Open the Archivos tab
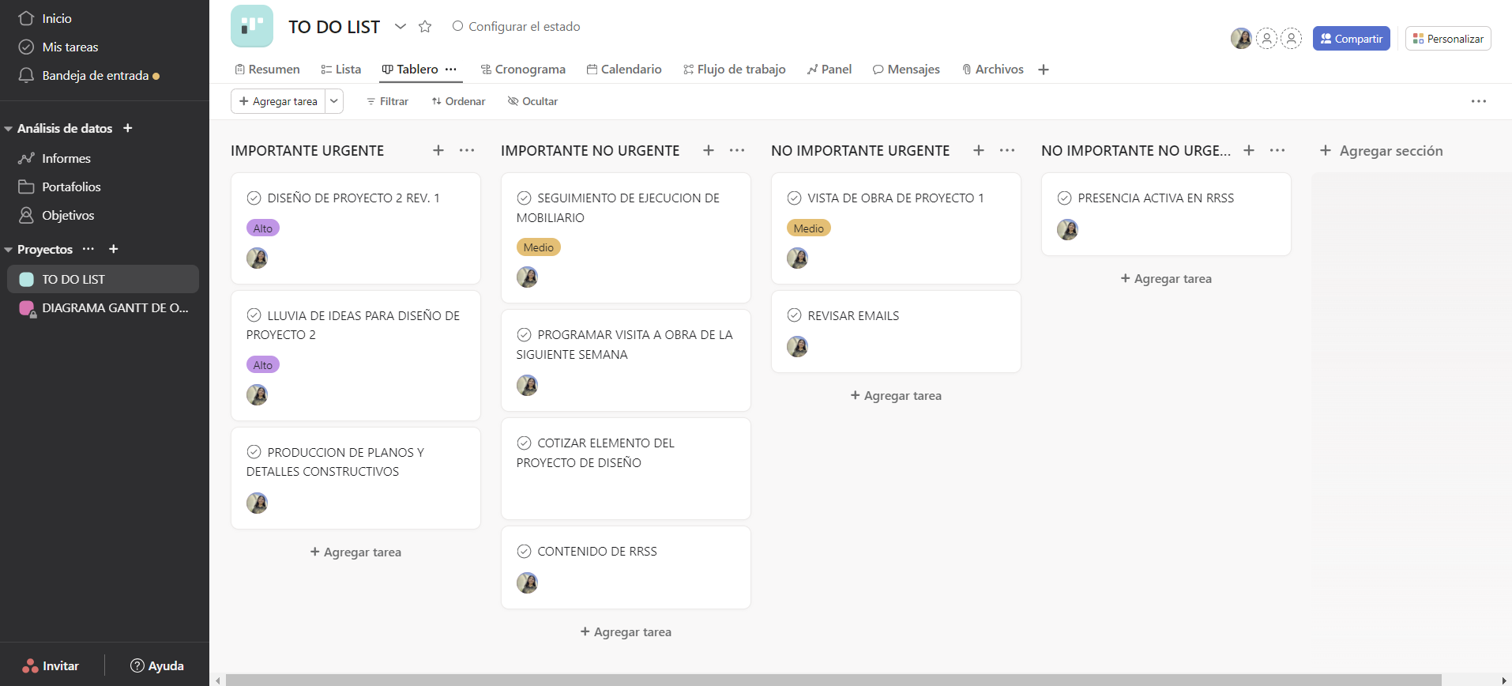Screen dimensions: 1512x686 [993, 70]
